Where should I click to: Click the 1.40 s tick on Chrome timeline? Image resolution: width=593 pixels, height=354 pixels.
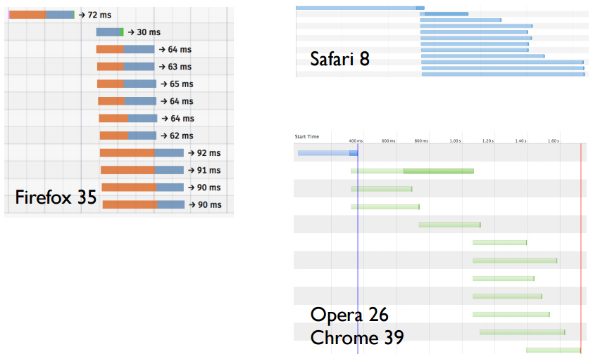pos(520,140)
